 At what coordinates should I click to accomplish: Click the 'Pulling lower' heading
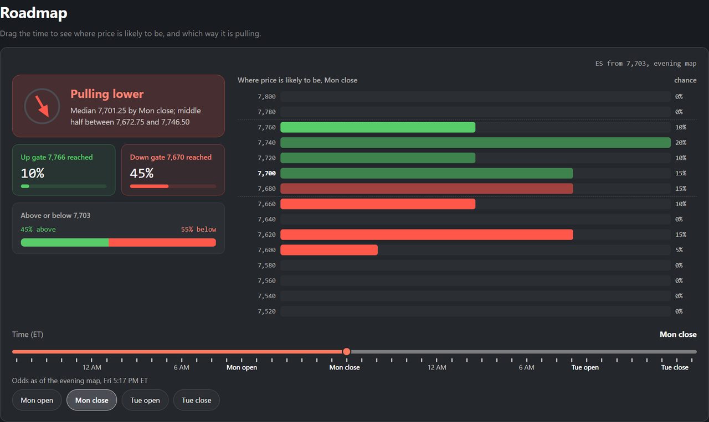[107, 94]
